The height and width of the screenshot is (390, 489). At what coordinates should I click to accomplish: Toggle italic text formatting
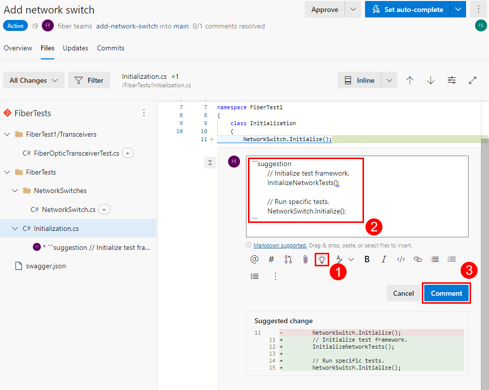[x=384, y=259]
